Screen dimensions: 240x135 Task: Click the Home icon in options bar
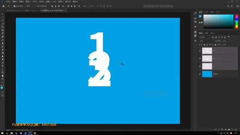(x=3, y=6)
